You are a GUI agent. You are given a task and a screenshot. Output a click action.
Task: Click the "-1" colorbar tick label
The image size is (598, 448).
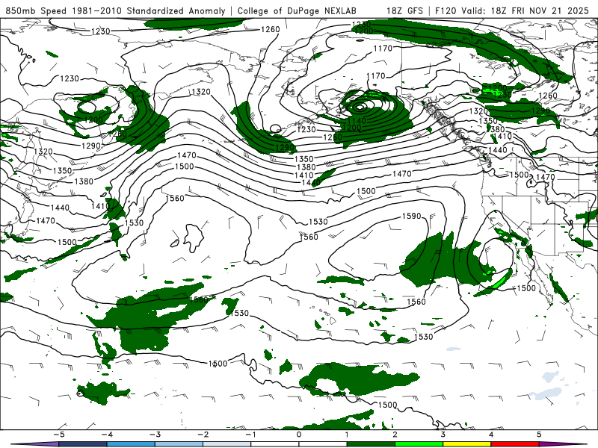click(x=250, y=435)
